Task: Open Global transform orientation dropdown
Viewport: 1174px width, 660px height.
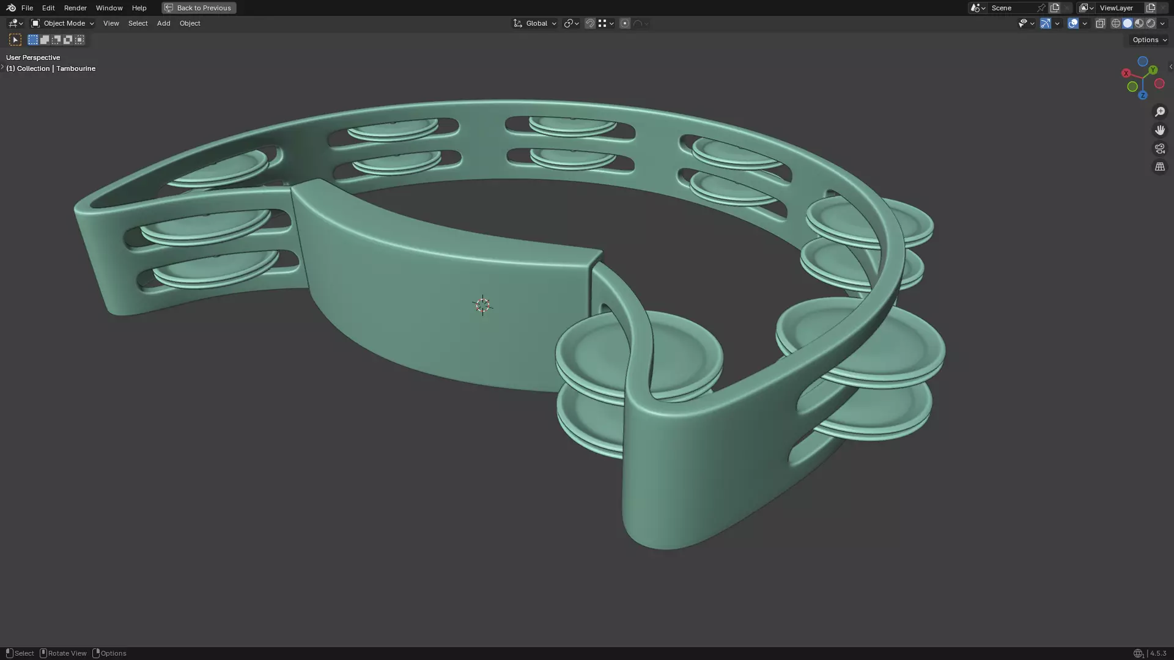Action: coord(535,23)
